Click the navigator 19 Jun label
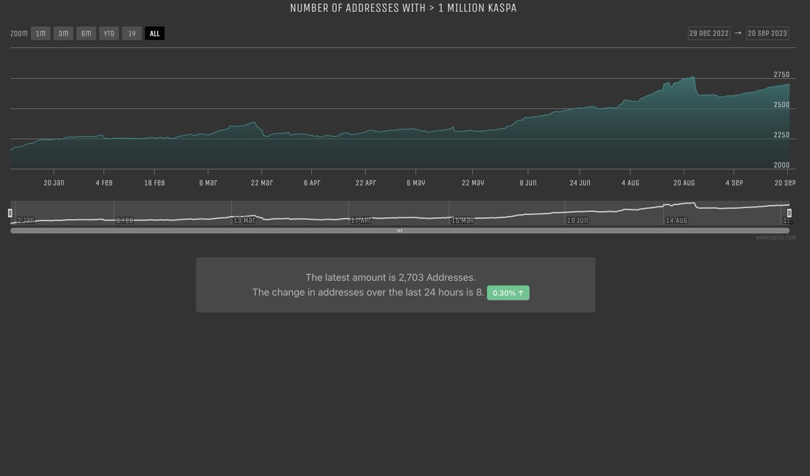810x476 pixels. [x=578, y=220]
